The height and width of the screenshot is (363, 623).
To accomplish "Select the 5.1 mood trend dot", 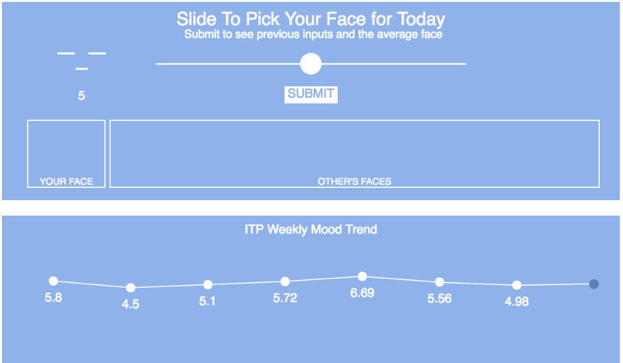I will pos(208,284).
